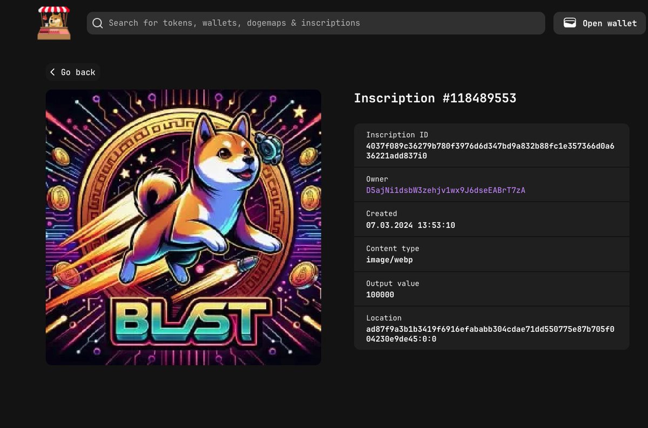Viewport: 648px width, 428px height.
Task: Focus the tokens and wallets search field
Action: 316,23
